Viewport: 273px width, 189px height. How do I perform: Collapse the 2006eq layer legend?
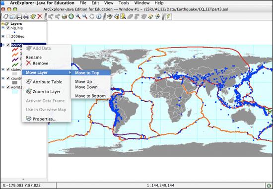click(3, 36)
